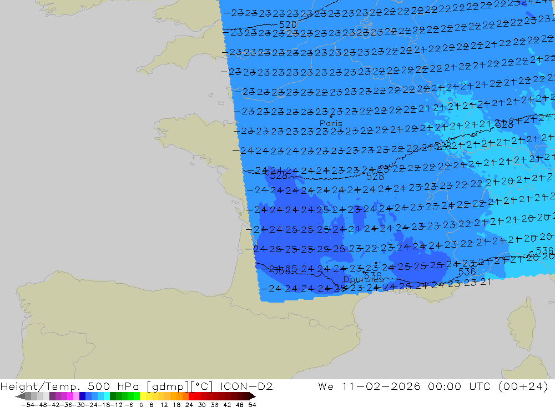Click the darkest green legend swatch
Image resolution: width=555 pixels, height=407 pixels.
pos(113,396)
